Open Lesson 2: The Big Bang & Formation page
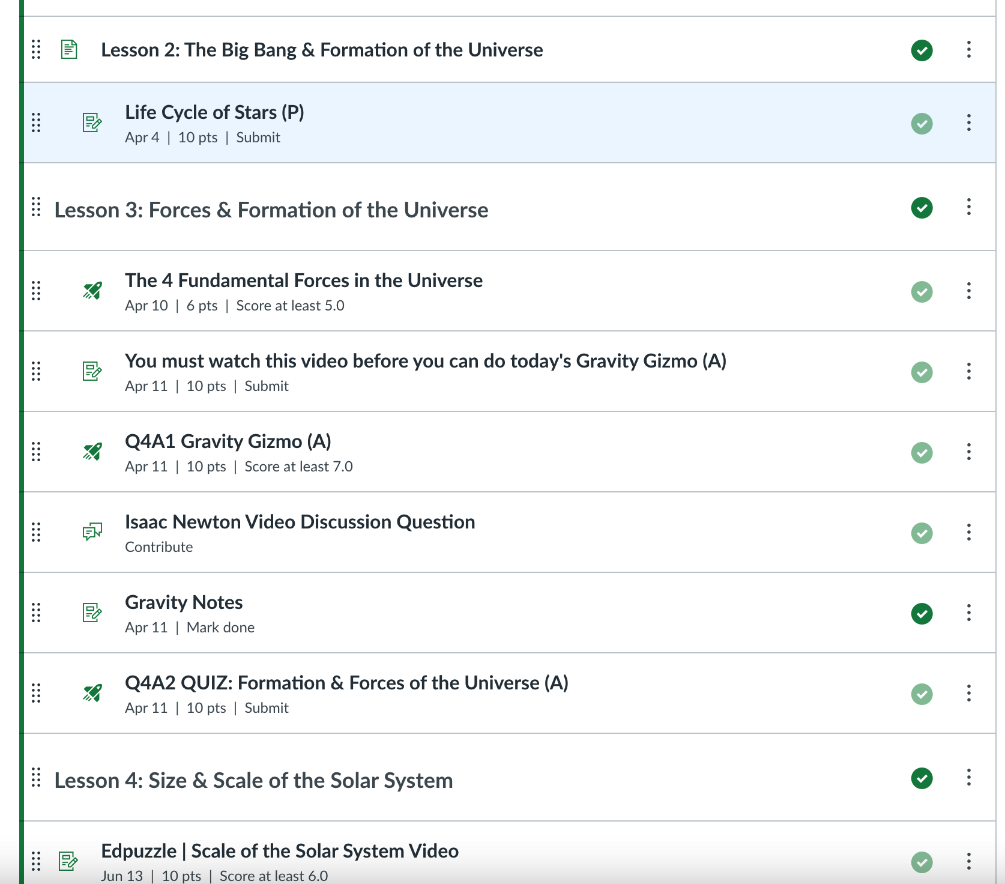Viewport: 1005px width, 884px height. point(322,50)
